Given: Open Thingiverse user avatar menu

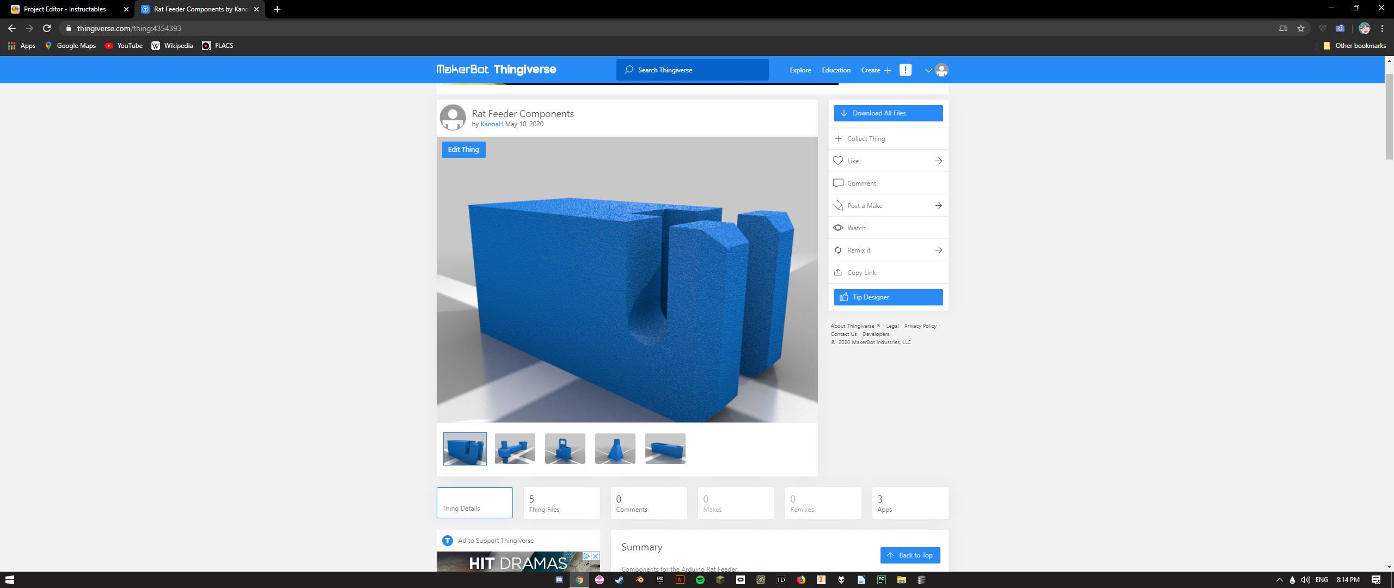Looking at the screenshot, I should coord(941,70).
